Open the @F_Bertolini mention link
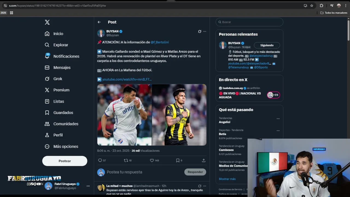 160,42
